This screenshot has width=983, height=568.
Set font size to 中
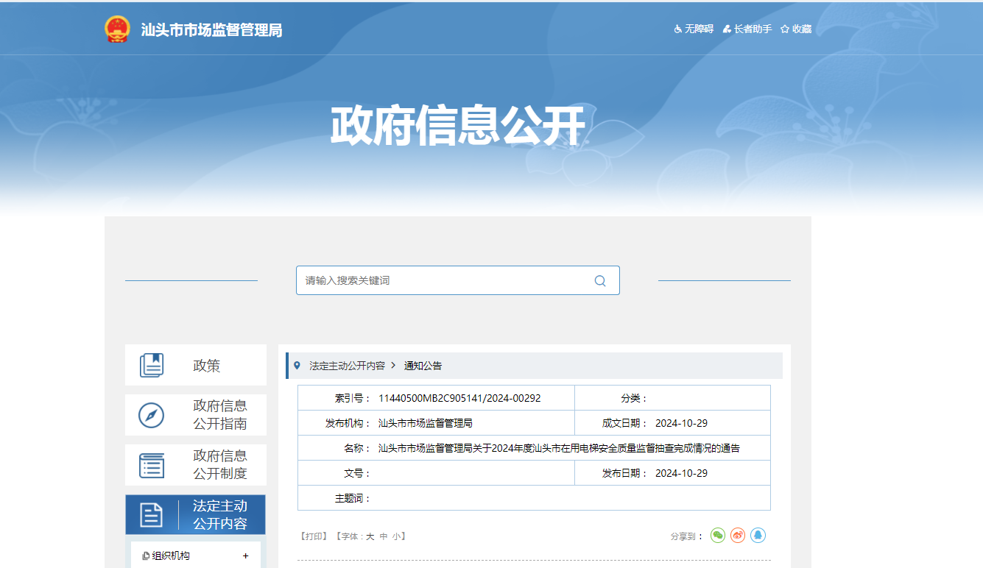click(x=384, y=536)
